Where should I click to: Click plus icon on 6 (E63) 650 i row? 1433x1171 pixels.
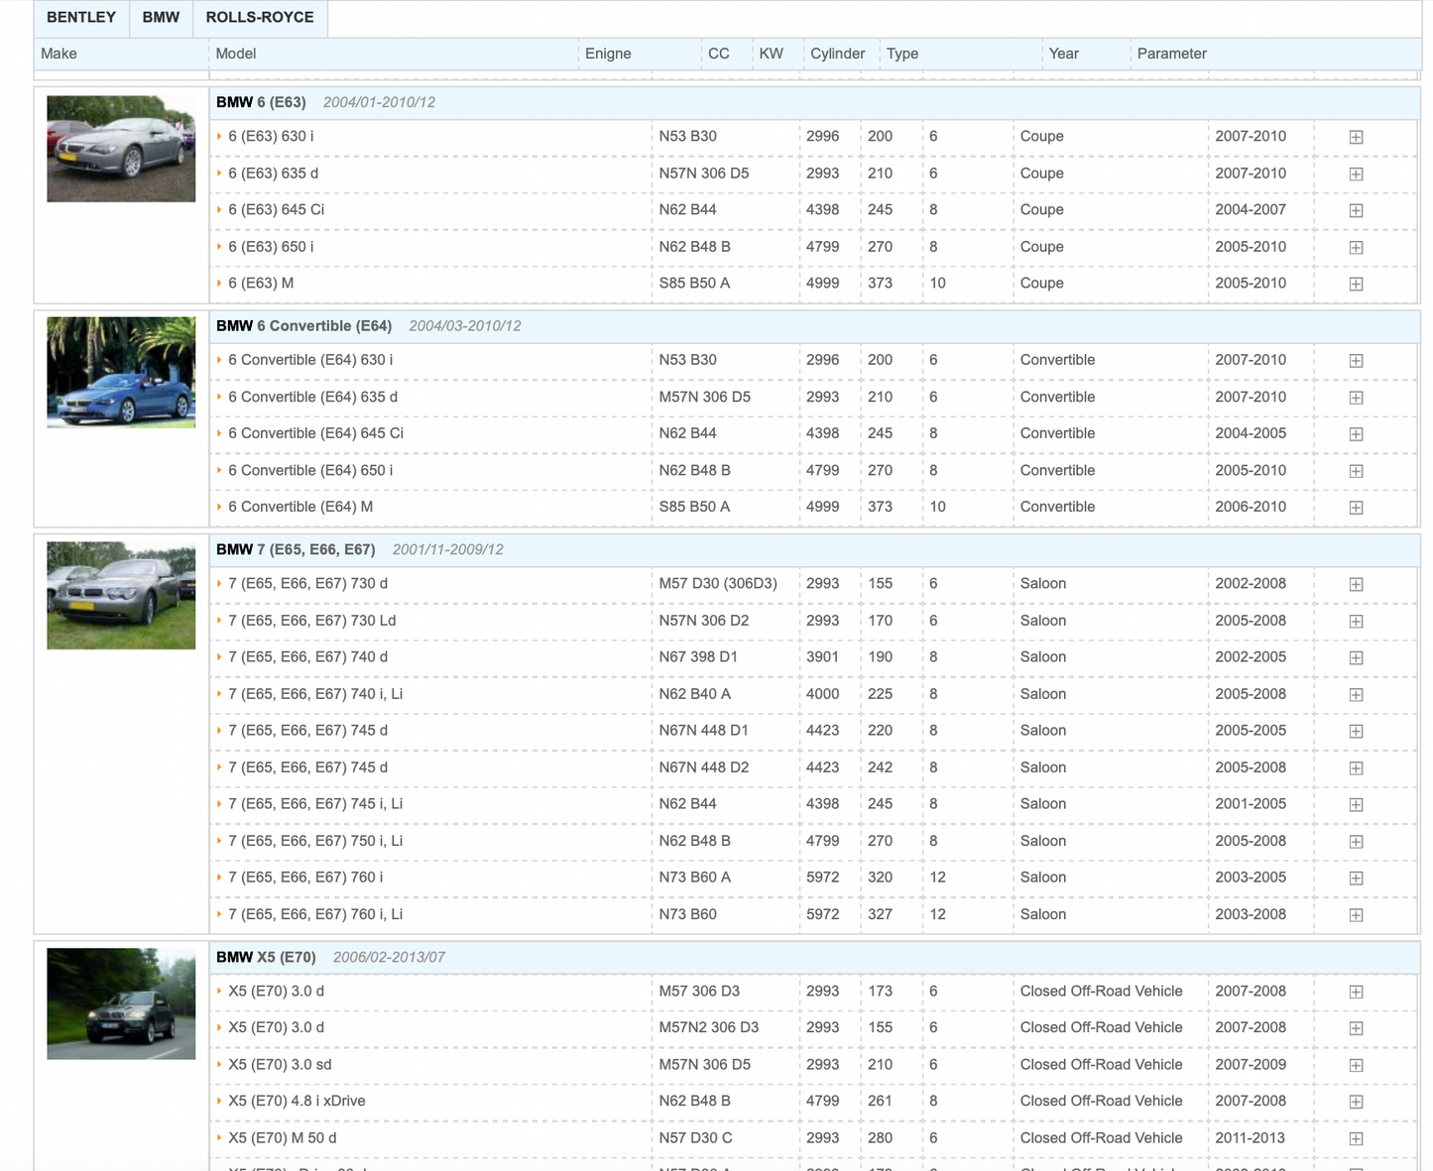click(1356, 247)
